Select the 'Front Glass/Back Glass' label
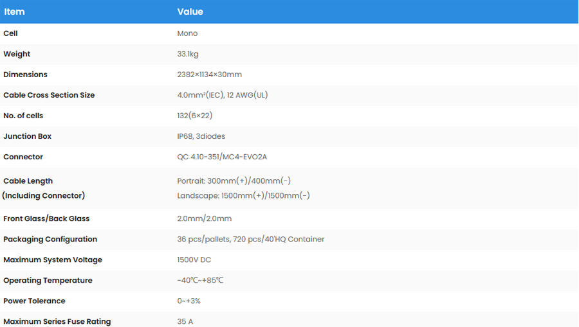The height and width of the screenshot is (327, 579). [x=46, y=218]
